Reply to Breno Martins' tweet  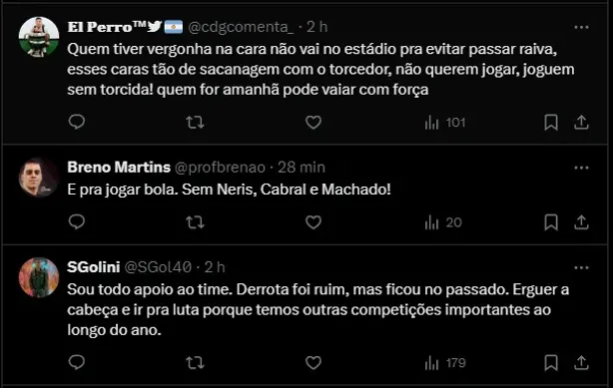coord(77,222)
